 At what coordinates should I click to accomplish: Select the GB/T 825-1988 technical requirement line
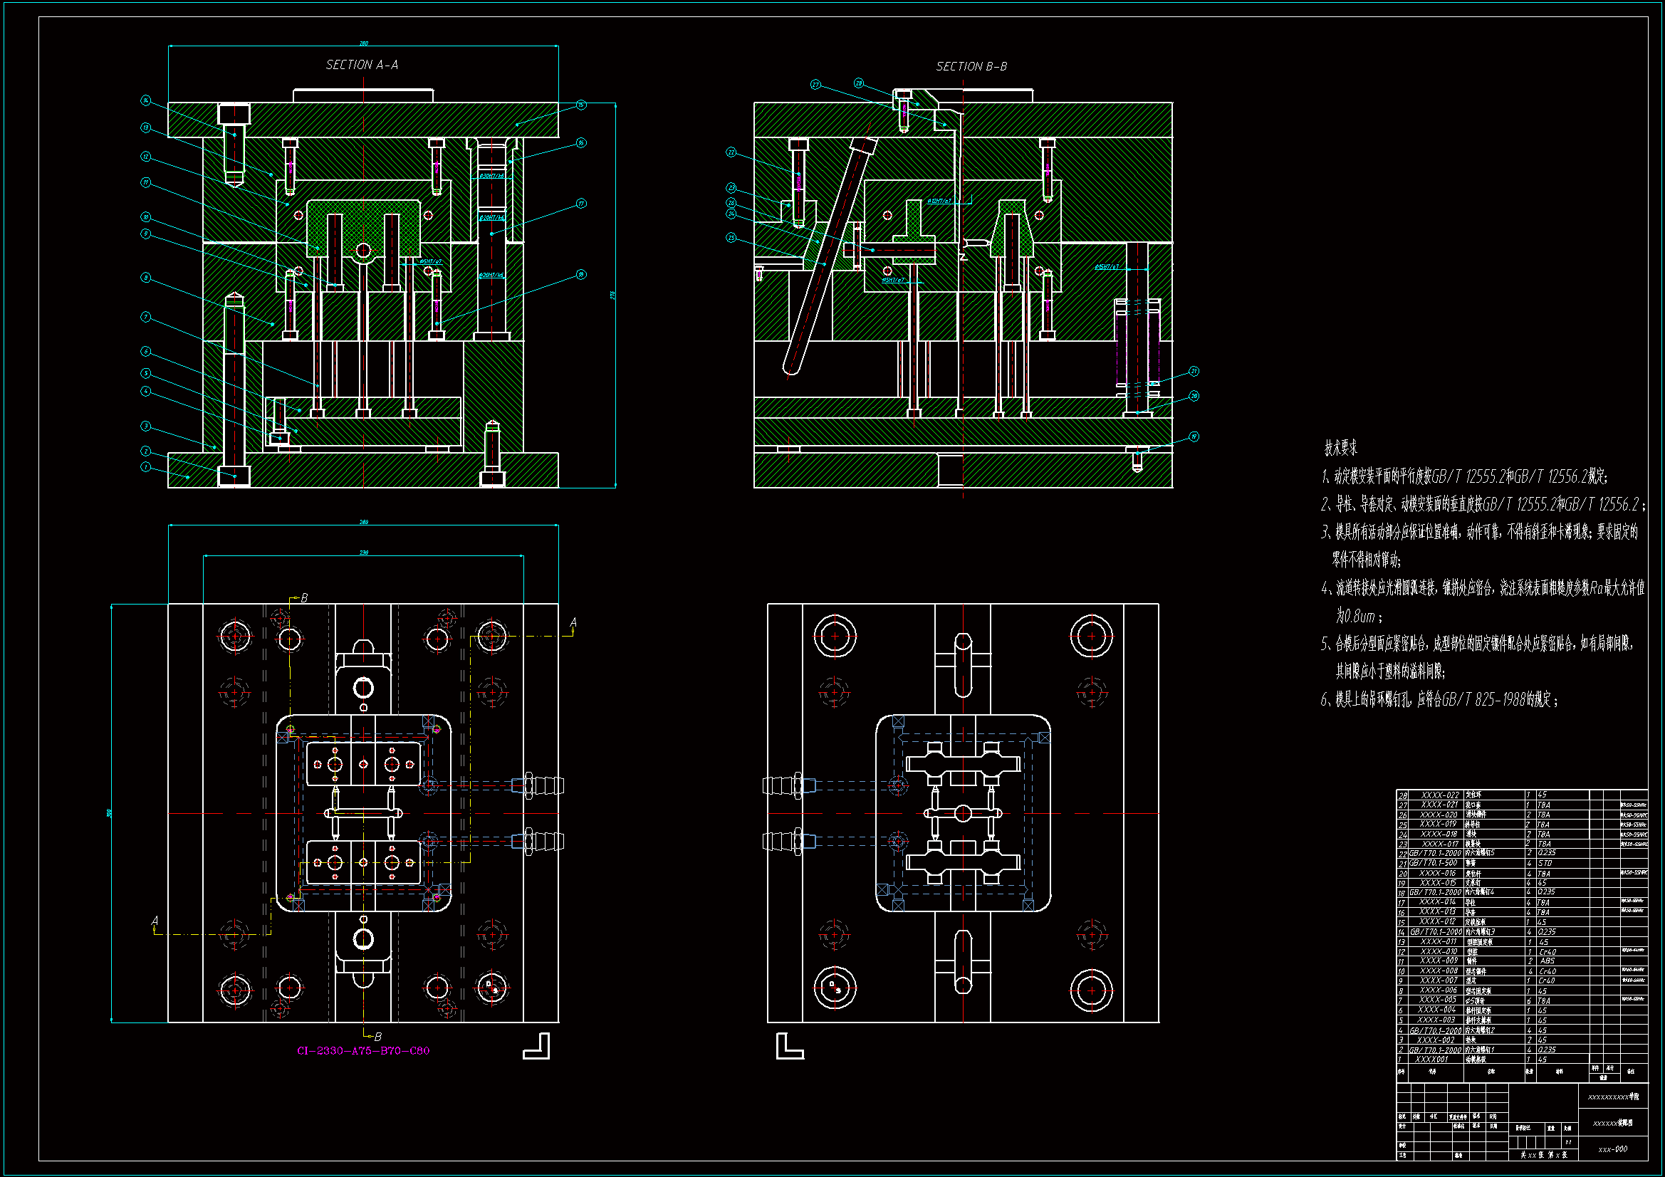click(1439, 700)
